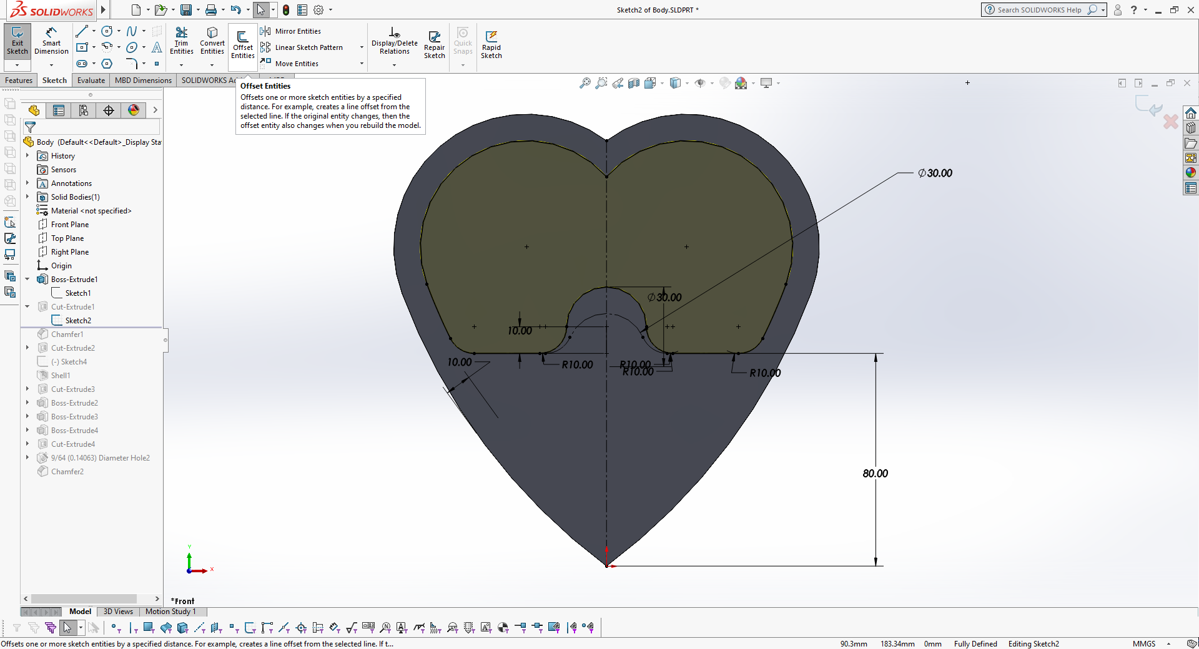
Task: Open the Evaluate tab
Action: [91, 81]
